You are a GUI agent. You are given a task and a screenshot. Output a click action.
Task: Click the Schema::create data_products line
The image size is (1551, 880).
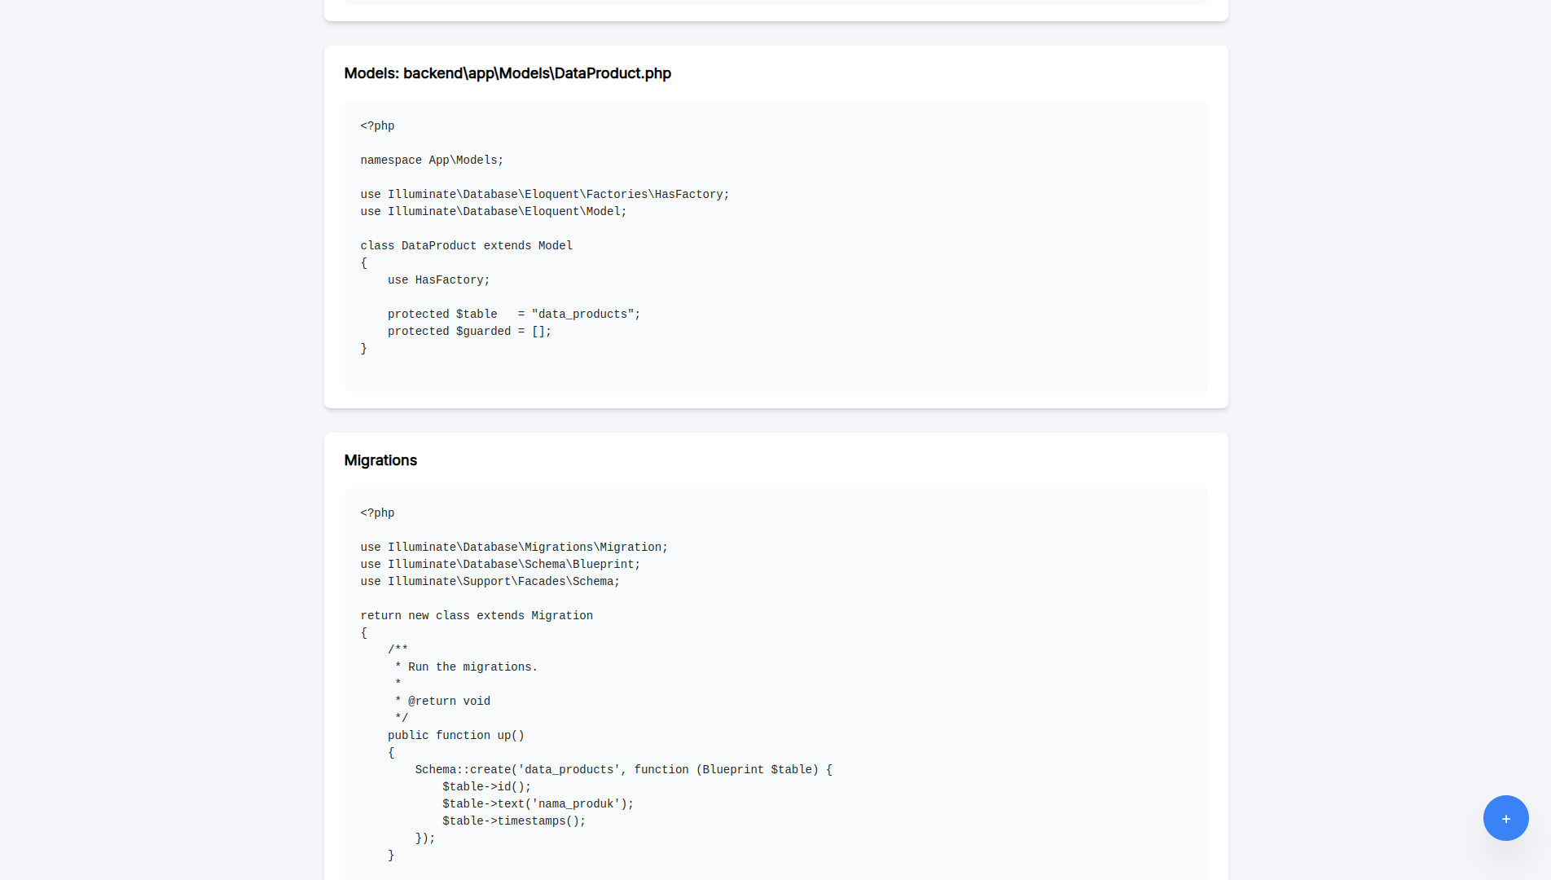(x=623, y=770)
